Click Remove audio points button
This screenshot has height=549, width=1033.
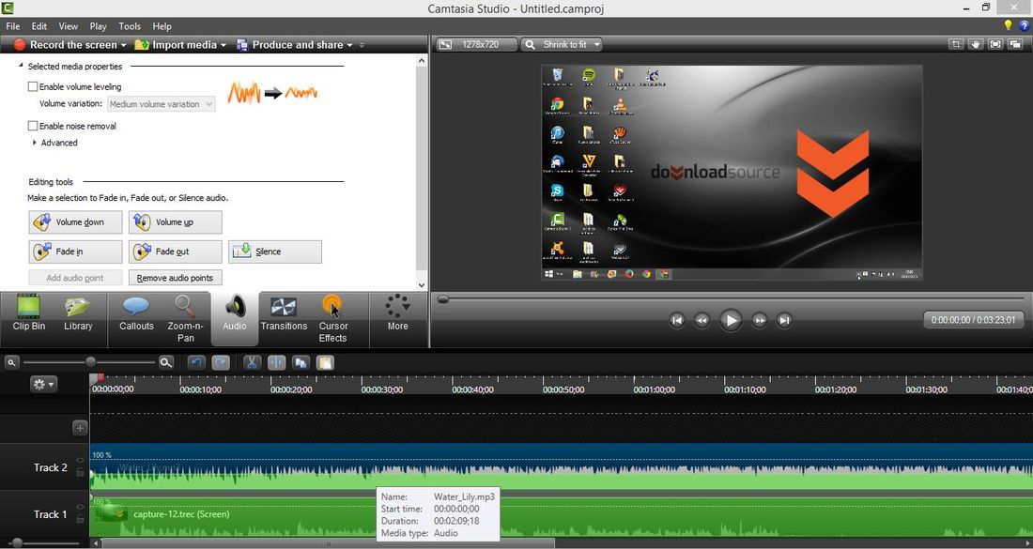coord(176,278)
